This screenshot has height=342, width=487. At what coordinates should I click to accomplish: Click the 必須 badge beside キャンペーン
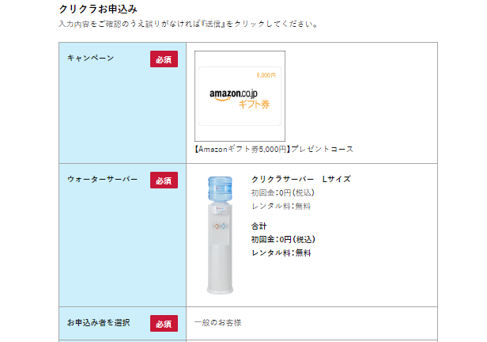pos(164,59)
